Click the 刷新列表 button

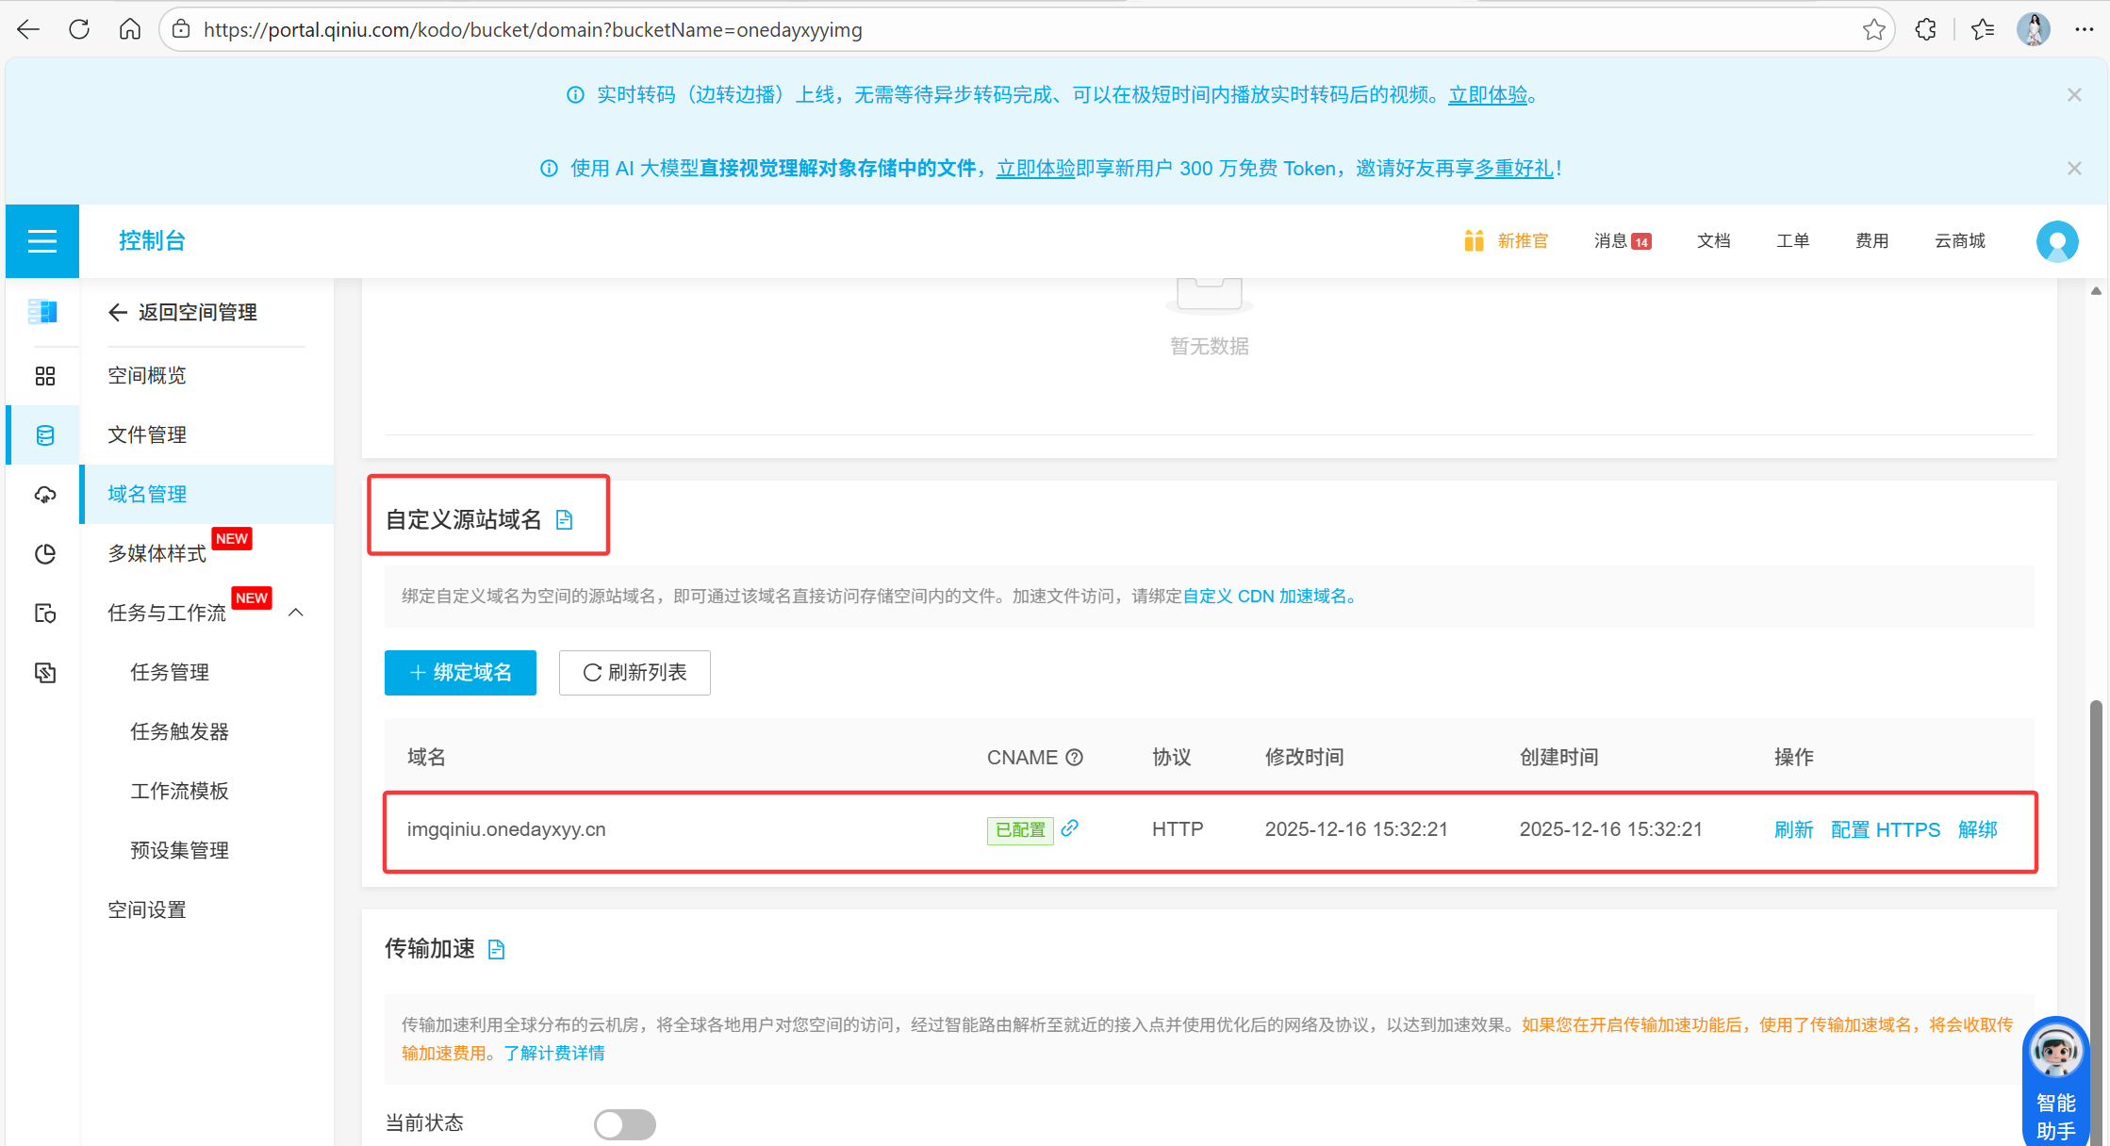635,673
